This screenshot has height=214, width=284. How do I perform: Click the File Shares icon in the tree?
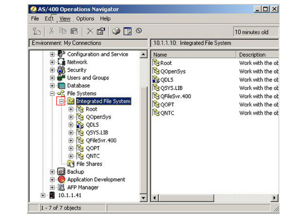[71, 164]
